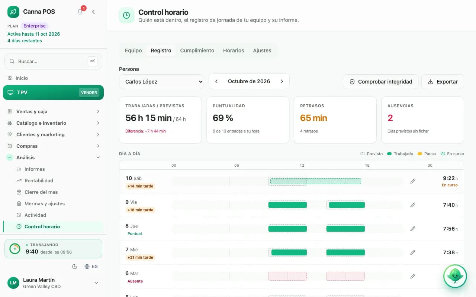Click the Canna POS leaf logo
The image size is (476, 297).
[13, 12]
